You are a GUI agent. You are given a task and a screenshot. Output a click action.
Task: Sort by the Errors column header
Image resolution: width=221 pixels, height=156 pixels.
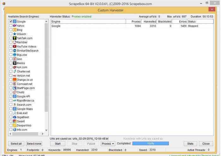point(179,21)
